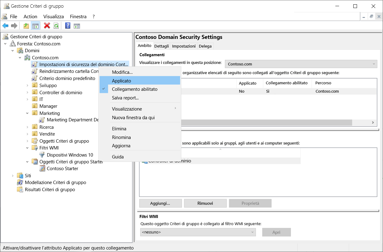
Task: Click the Back navigation arrow in the toolbar
Action: [x=5, y=26]
